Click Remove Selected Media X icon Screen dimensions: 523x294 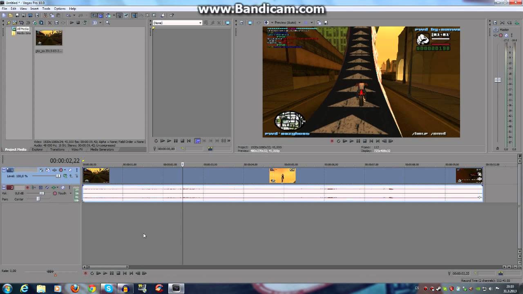pos(50,22)
